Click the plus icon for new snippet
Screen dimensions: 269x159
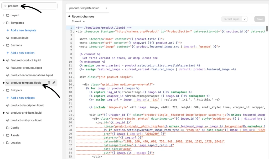pyautogui.click(x=8, y=98)
